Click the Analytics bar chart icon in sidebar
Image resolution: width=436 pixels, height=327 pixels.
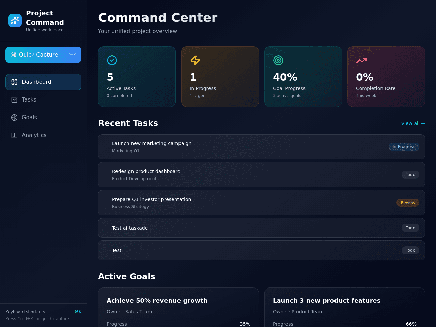(14, 135)
